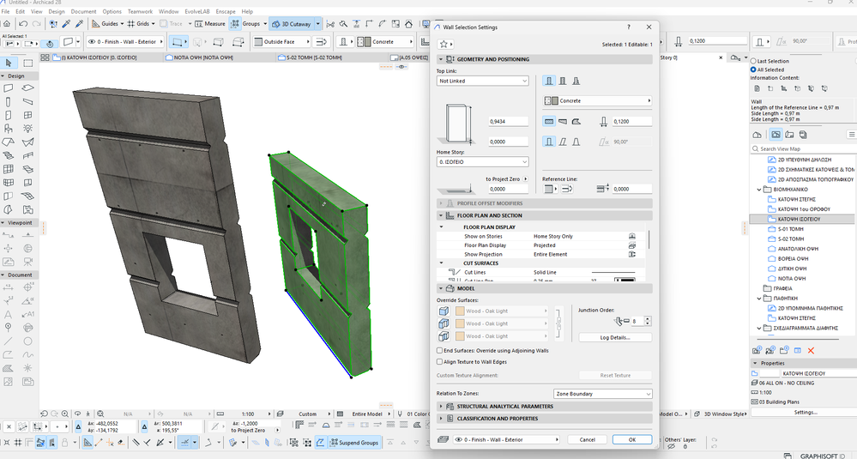
Task: Toggle first override surface button (Oak Light)
Action: tap(444, 311)
